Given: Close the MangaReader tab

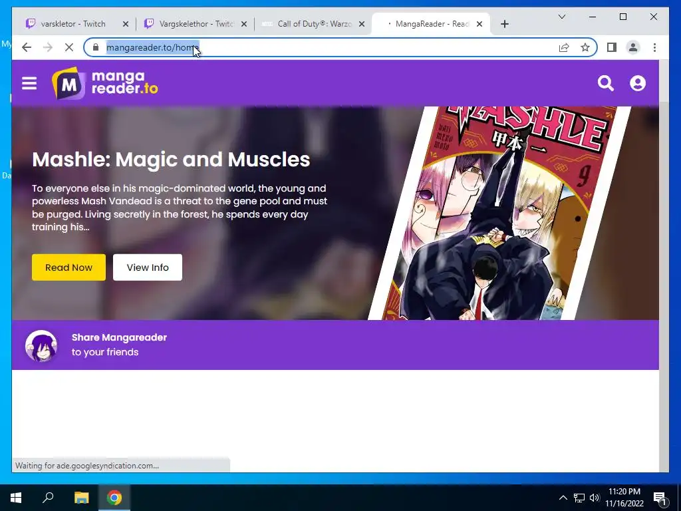Looking at the screenshot, I should coord(479,24).
